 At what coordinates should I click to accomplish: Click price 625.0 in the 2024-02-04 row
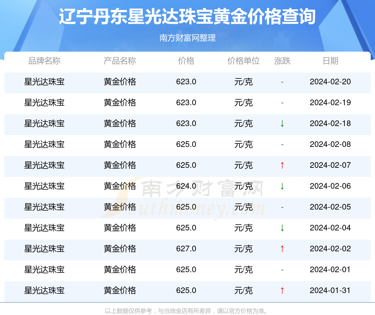coord(186,228)
